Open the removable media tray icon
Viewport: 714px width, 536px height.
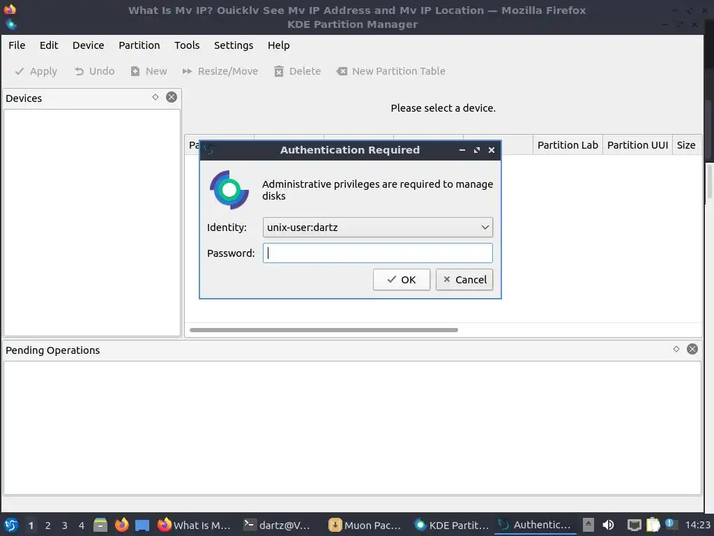coord(588,525)
